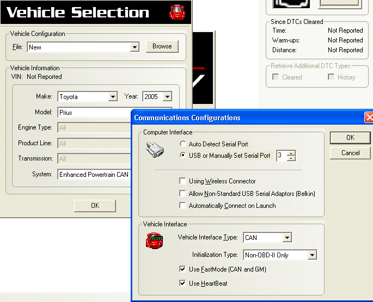Open the Make dropdown showing Toyota
The width and height of the screenshot is (373, 302).
pos(113,97)
